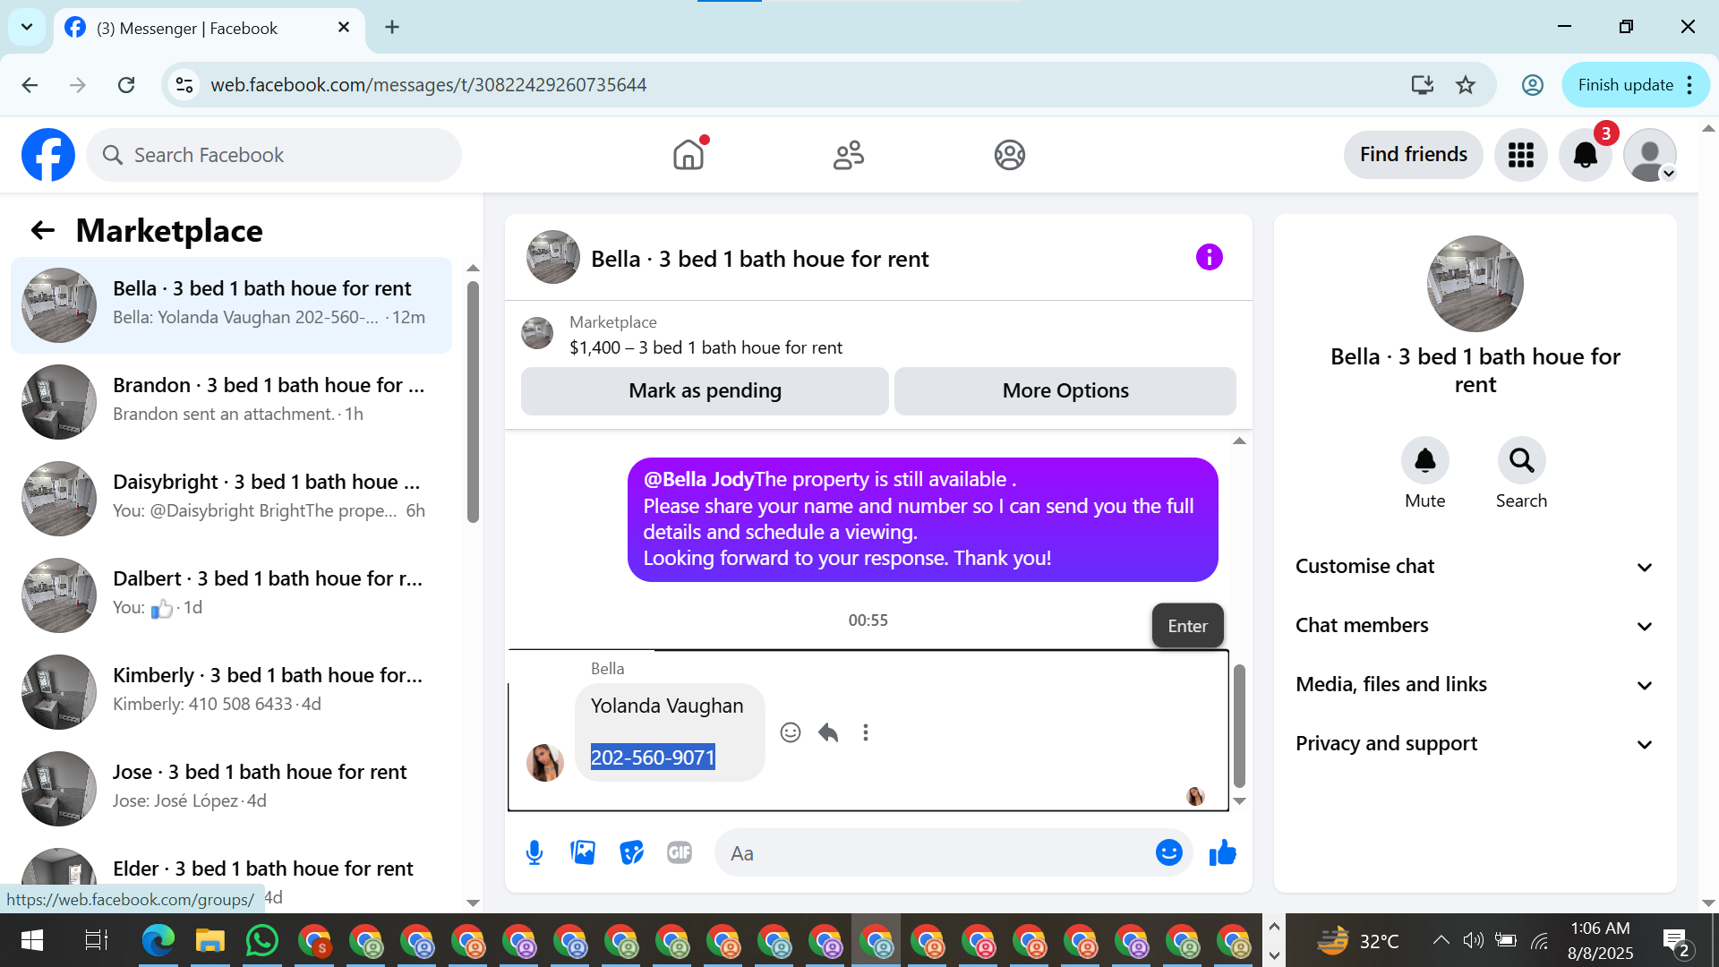This screenshot has height=967, width=1719.
Task: Click More Options button
Action: [x=1065, y=391]
